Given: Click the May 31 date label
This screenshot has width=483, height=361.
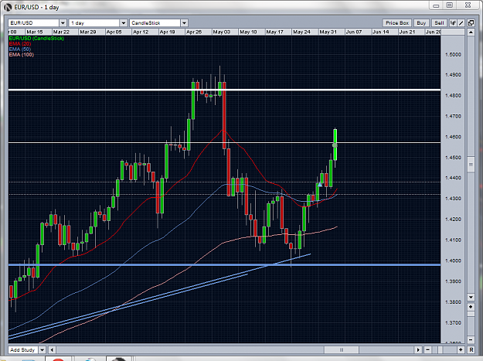Looking at the screenshot, I should pos(328,32).
